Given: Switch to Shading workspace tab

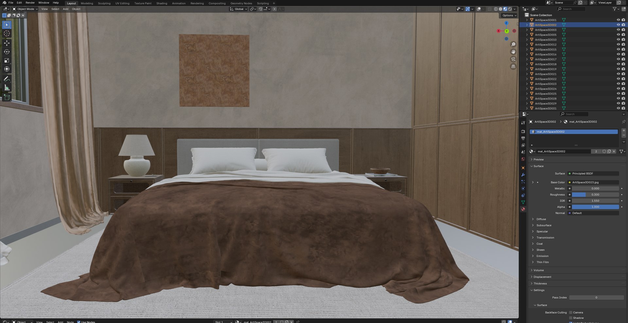Looking at the screenshot, I should [x=162, y=3].
